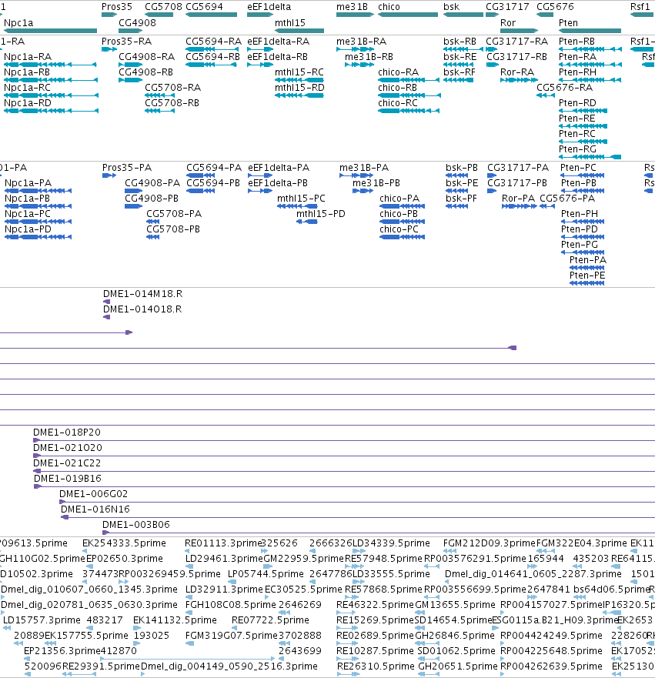Select BAC end DME1-014O18.R
The width and height of the screenshot is (655, 678).
pyautogui.click(x=142, y=309)
